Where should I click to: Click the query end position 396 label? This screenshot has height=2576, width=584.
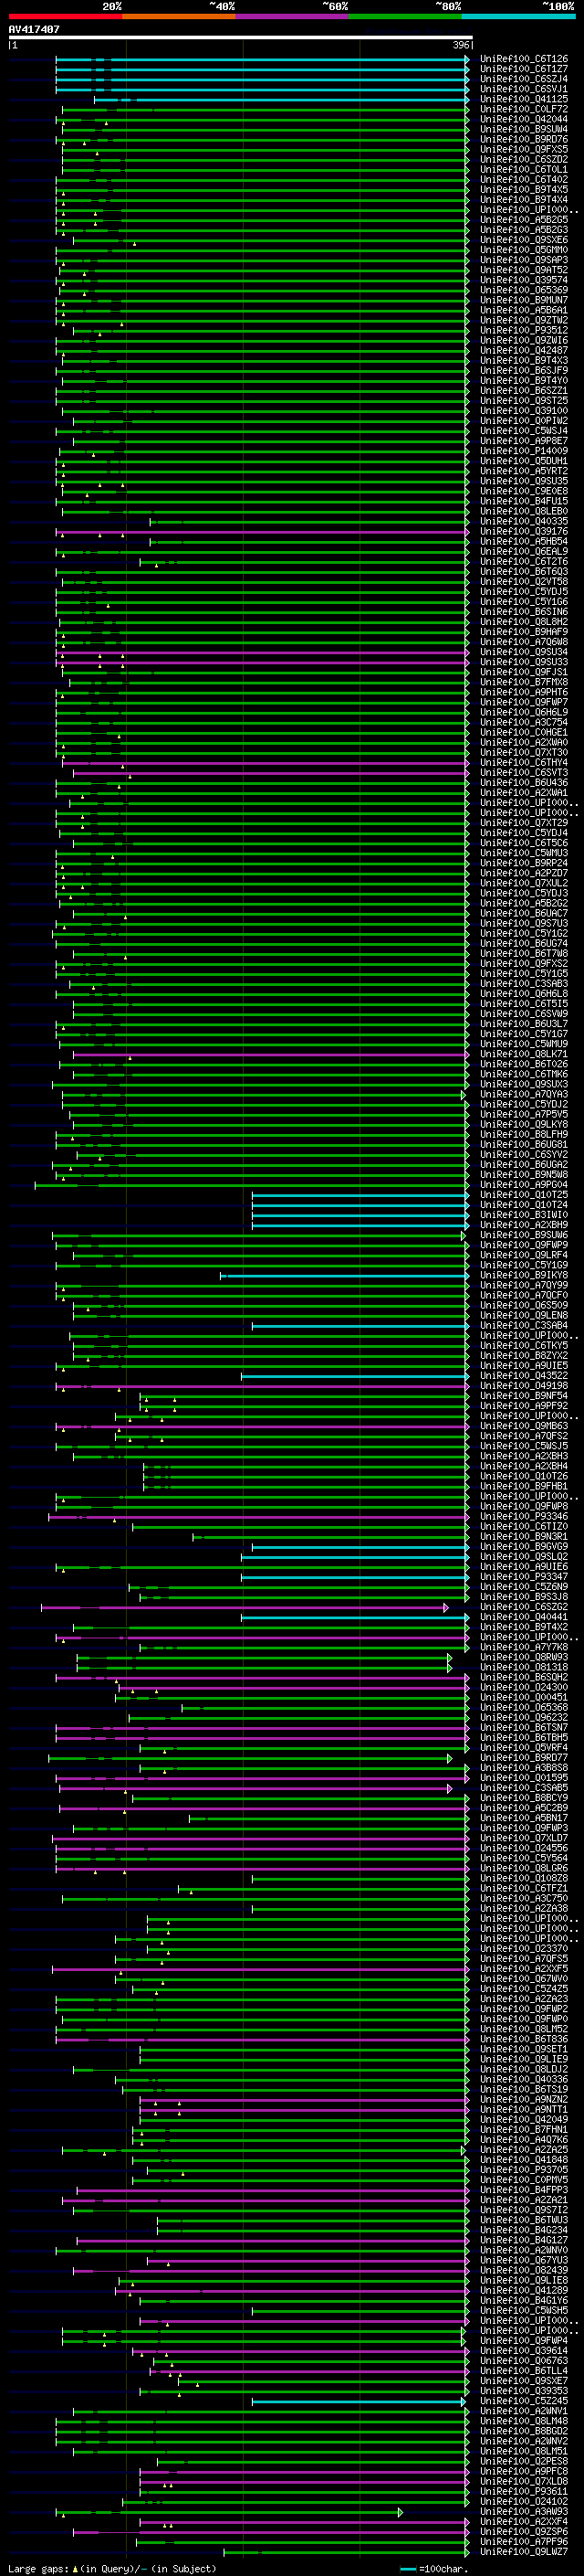(460, 45)
